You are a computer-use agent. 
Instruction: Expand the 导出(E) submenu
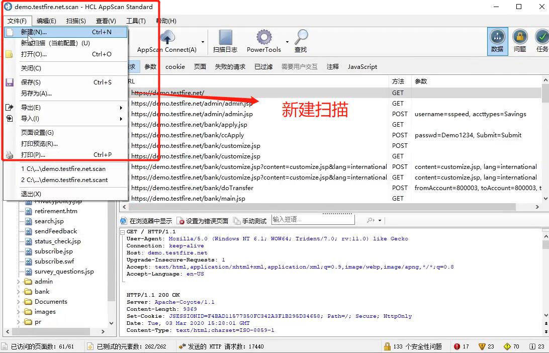pyautogui.click(x=66, y=108)
